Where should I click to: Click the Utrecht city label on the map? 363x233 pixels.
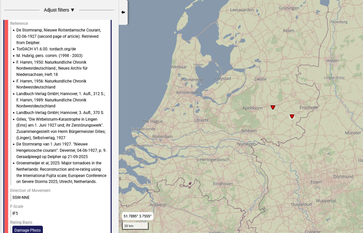pos(201,120)
